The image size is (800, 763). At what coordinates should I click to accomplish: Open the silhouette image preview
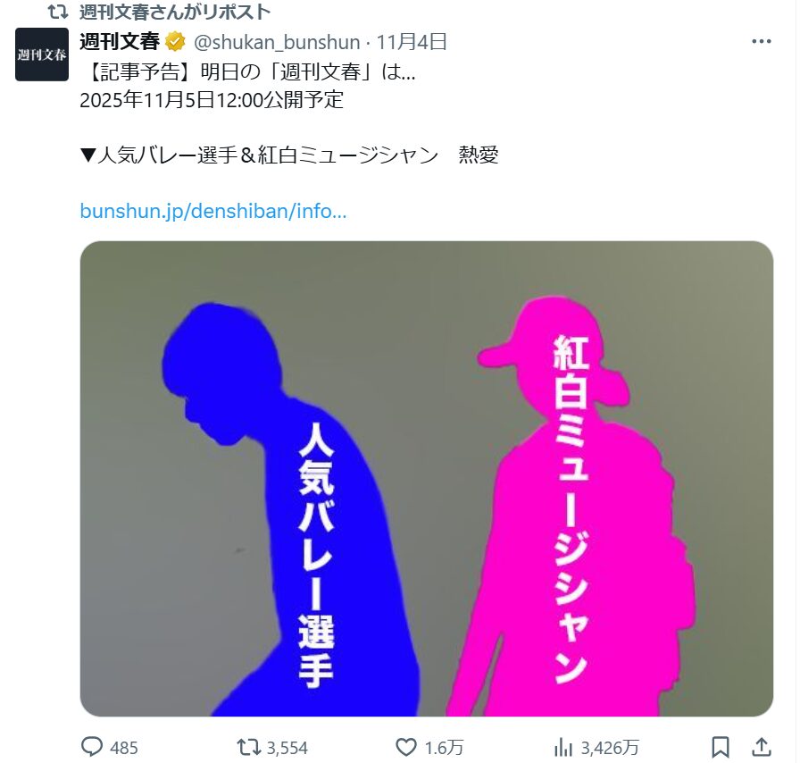click(x=427, y=479)
